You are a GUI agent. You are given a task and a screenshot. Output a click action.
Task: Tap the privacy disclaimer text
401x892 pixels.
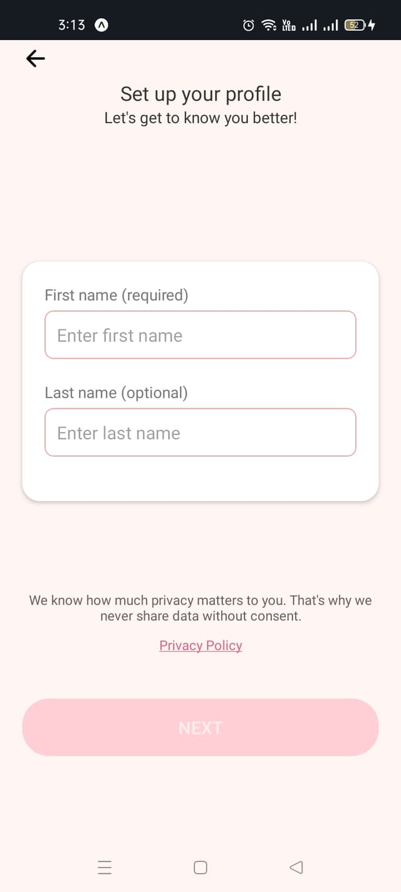click(x=200, y=608)
